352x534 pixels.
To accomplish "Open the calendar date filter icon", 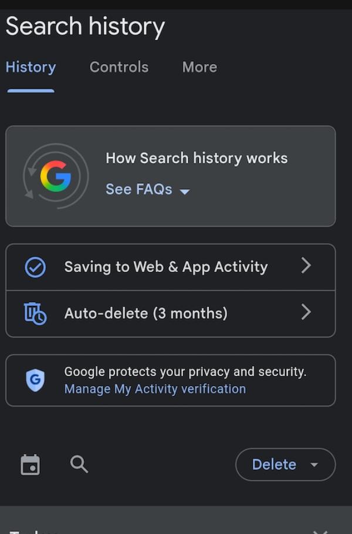I will [x=30, y=465].
